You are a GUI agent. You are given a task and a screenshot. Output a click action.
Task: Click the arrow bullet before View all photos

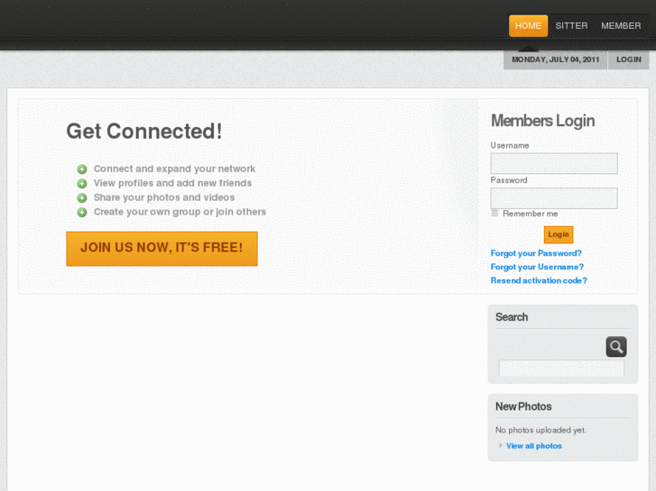point(501,446)
